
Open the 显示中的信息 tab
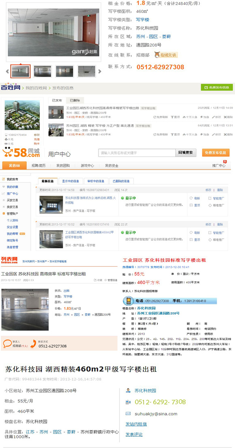[70, 181]
